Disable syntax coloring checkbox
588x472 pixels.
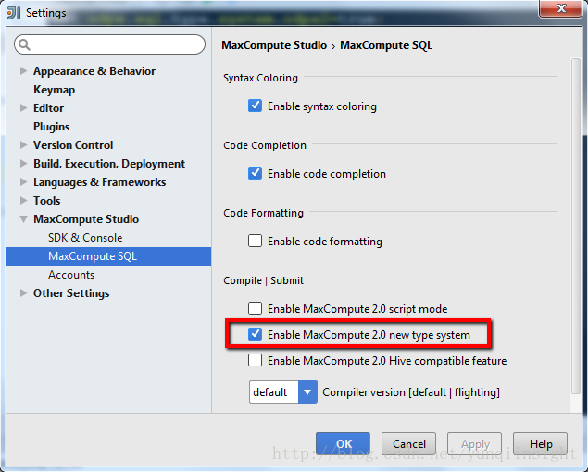click(x=255, y=106)
